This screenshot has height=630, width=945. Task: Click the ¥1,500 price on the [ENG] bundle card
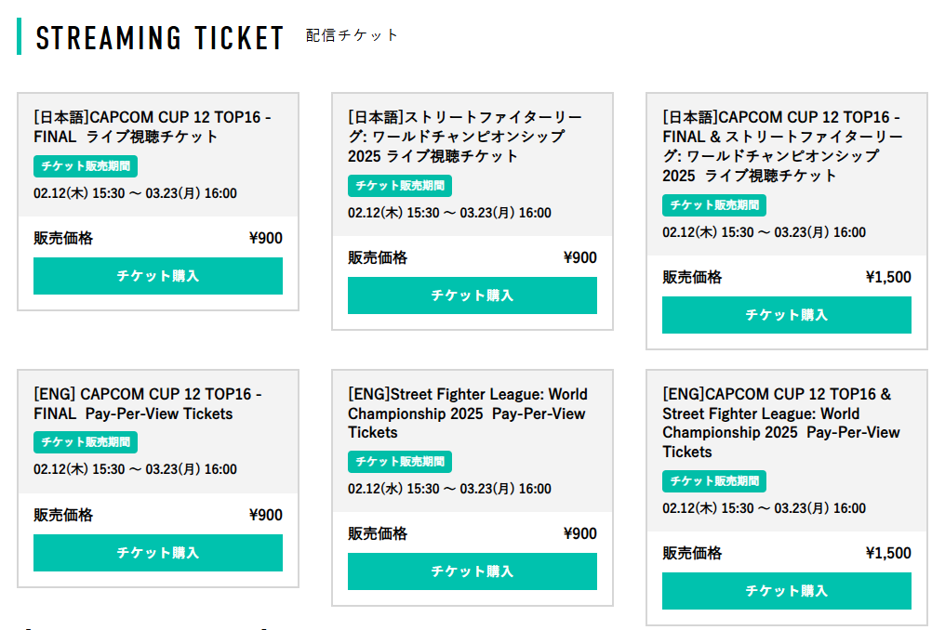pos(888,554)
